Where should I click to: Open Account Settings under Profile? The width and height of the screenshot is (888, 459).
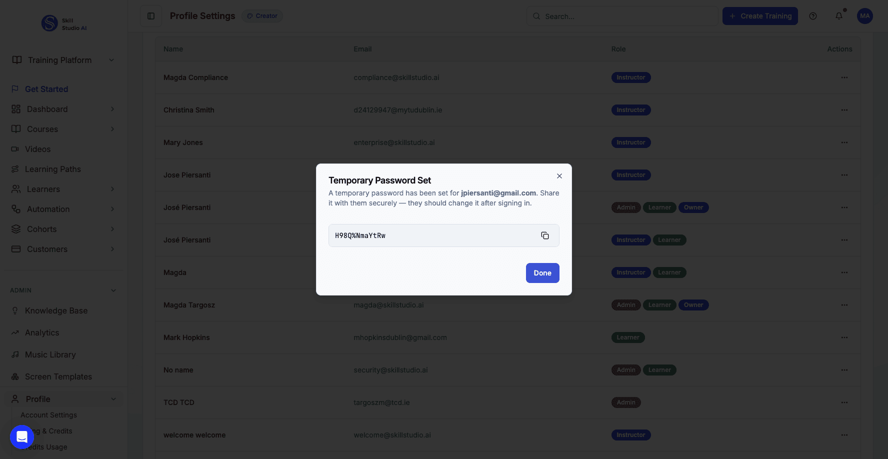pyautogui.click(x=48, y=414)
